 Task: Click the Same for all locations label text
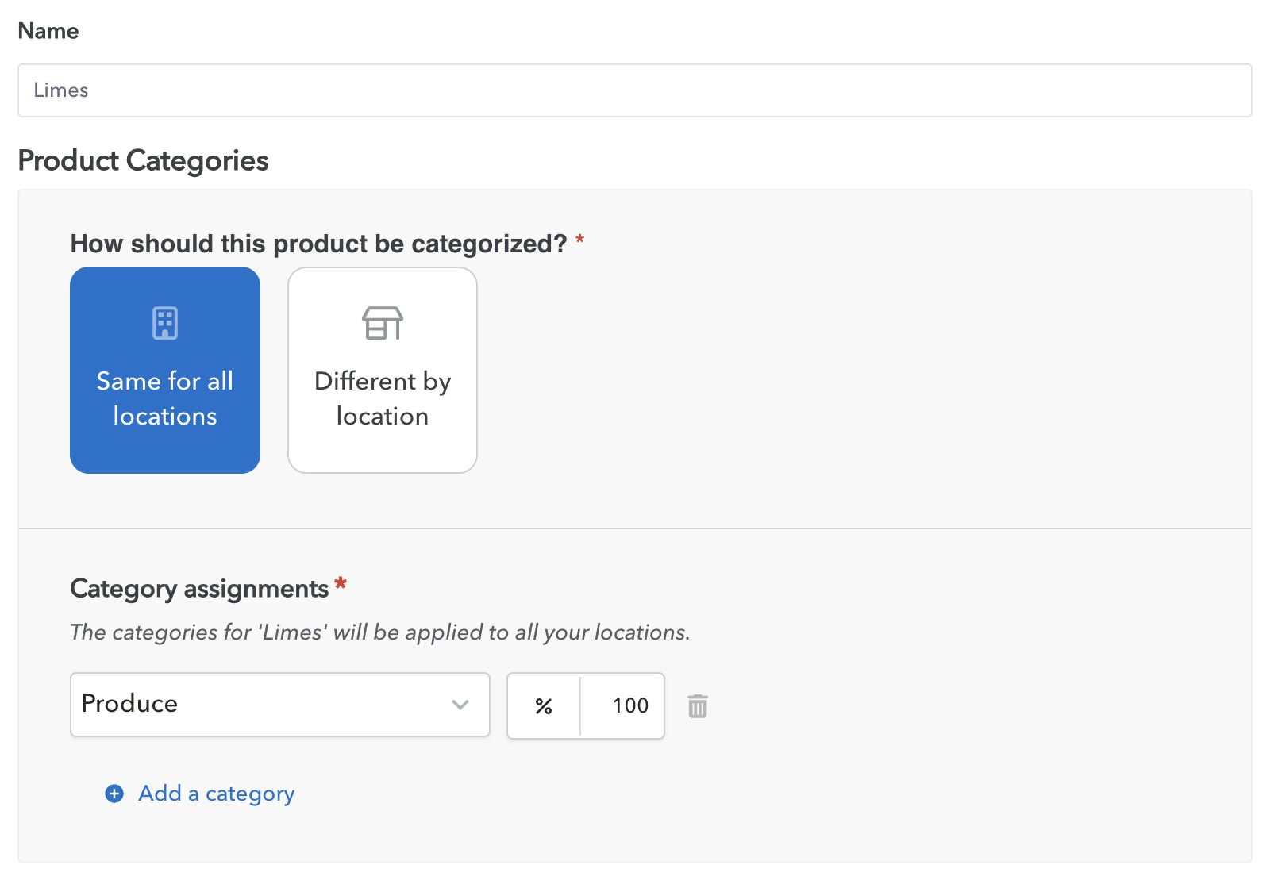(x=165, y=398)
